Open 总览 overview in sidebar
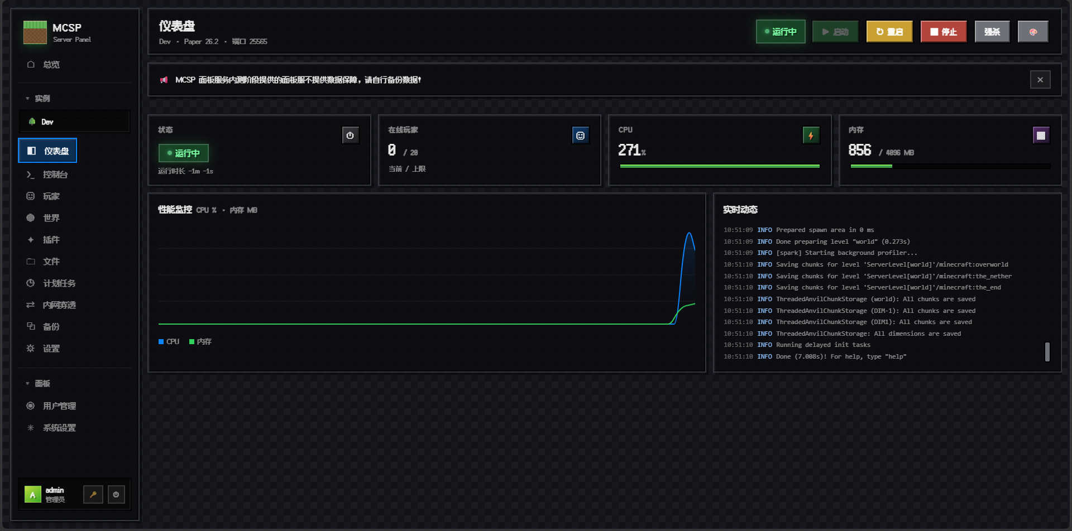Screen dimensions: 1072x531 (75, 65)
